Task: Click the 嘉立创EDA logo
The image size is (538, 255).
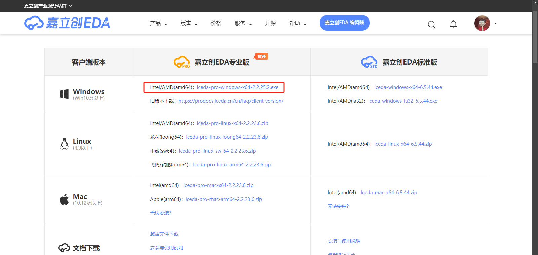Action: 67,23
